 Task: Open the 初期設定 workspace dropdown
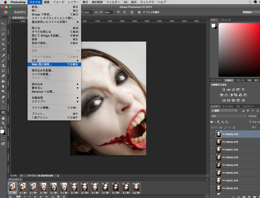point(251,12)
